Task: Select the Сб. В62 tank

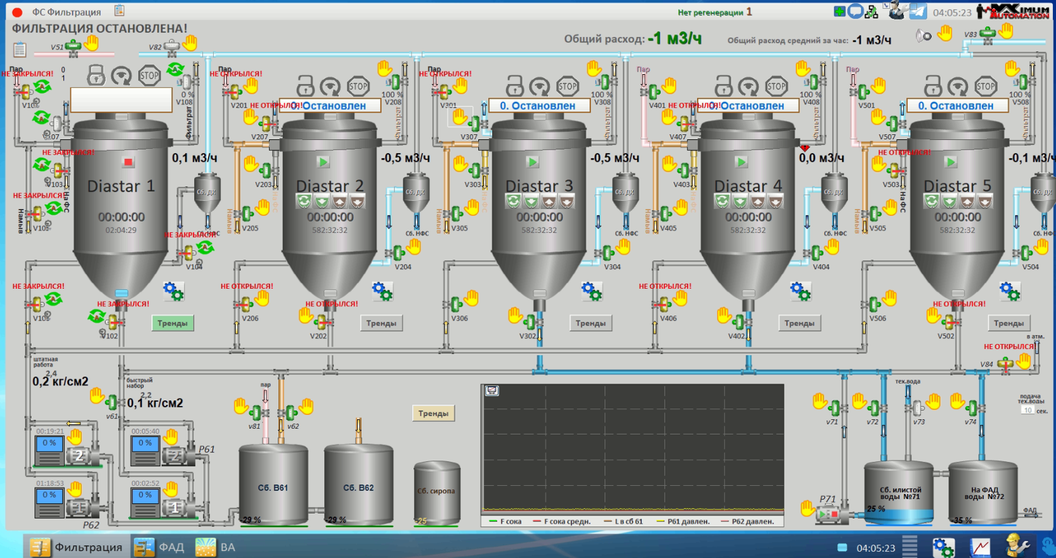Action: point(358,485)
